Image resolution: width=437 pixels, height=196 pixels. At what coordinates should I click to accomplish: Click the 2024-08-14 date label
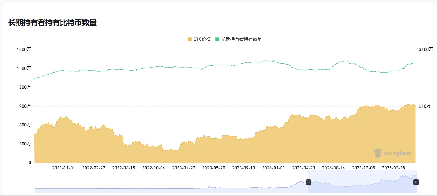pyautogui.click(x=334, y=168)
